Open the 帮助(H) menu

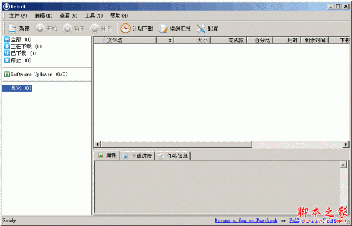point(119,15)
